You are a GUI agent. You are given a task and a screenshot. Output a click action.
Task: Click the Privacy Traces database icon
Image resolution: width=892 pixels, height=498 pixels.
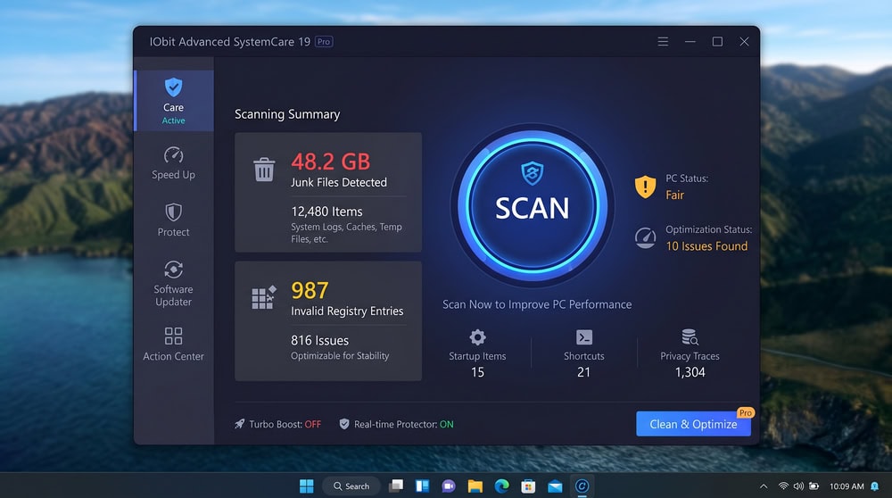tap(690, 337)
